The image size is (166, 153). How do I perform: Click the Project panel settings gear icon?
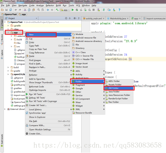[75, 18]
